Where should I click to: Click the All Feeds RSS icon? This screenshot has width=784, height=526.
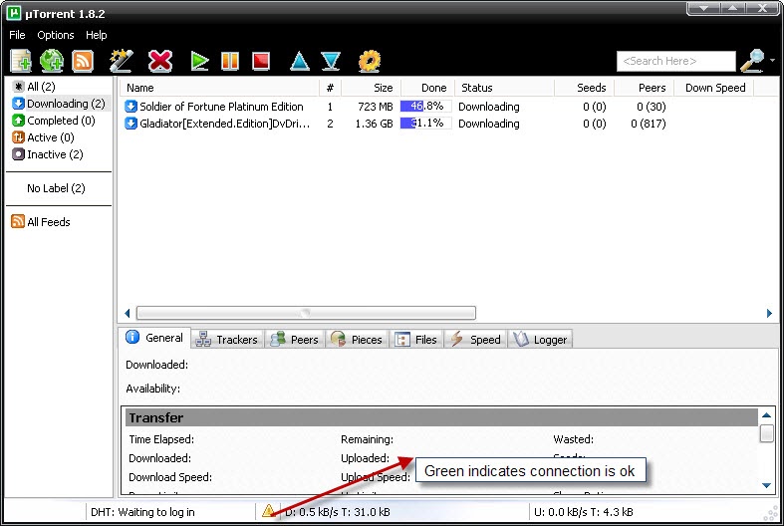click(x=18, y=221)
